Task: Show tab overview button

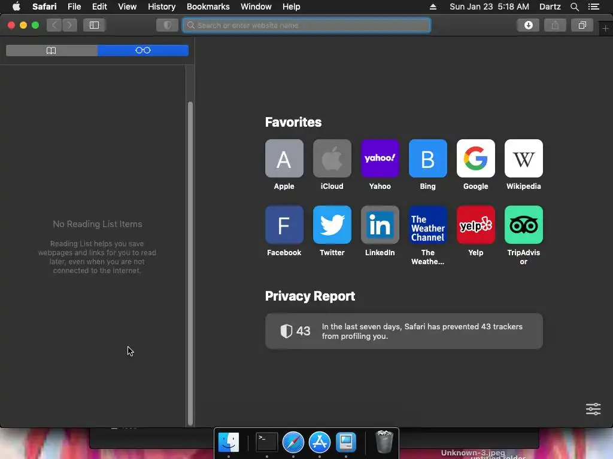Action: coord(582,25)
